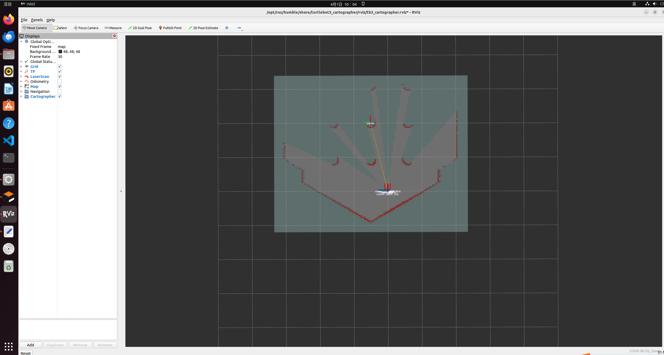664x355 pixels.
Task: Launch Visual Studio Code from the dock
Action: 9,141
